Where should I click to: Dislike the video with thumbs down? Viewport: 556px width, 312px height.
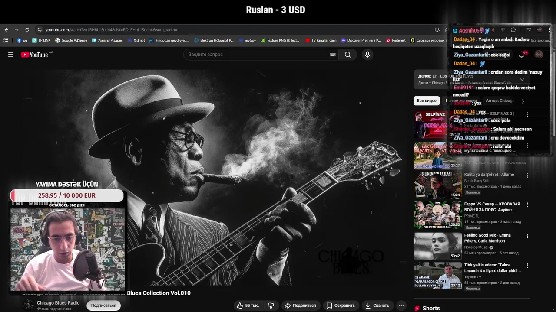[x=271, y=305]
